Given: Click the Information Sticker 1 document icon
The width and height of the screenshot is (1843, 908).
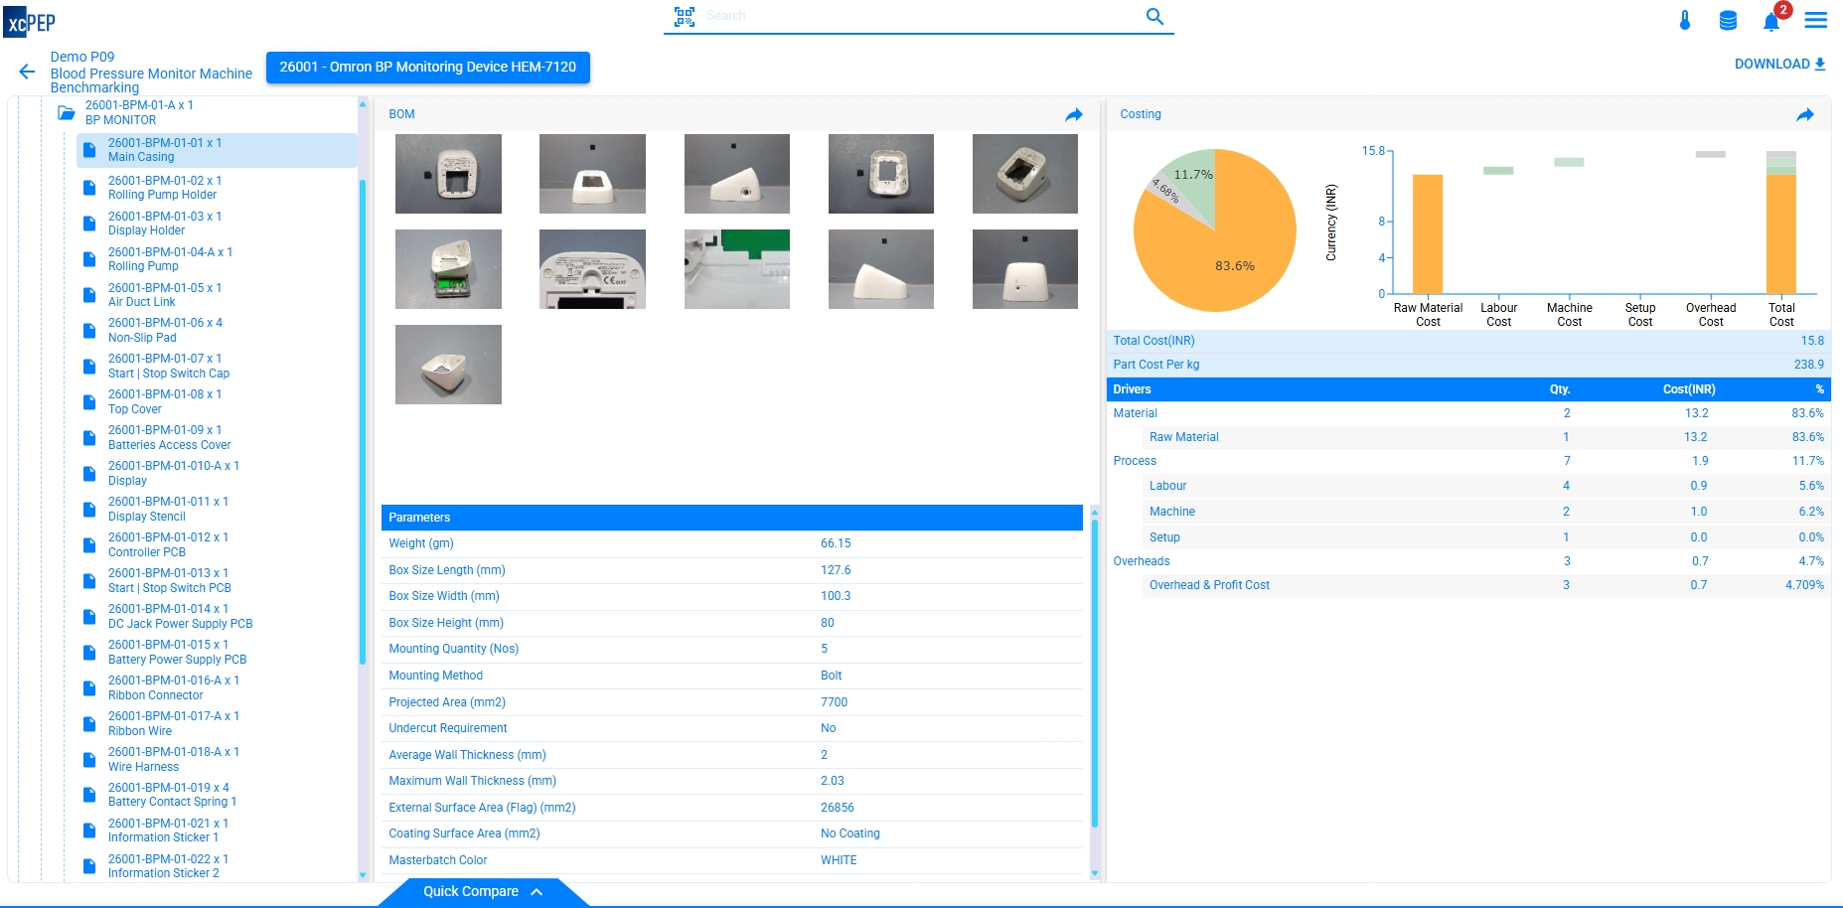Looking at the screenshot, I should (x=89, y=831).
